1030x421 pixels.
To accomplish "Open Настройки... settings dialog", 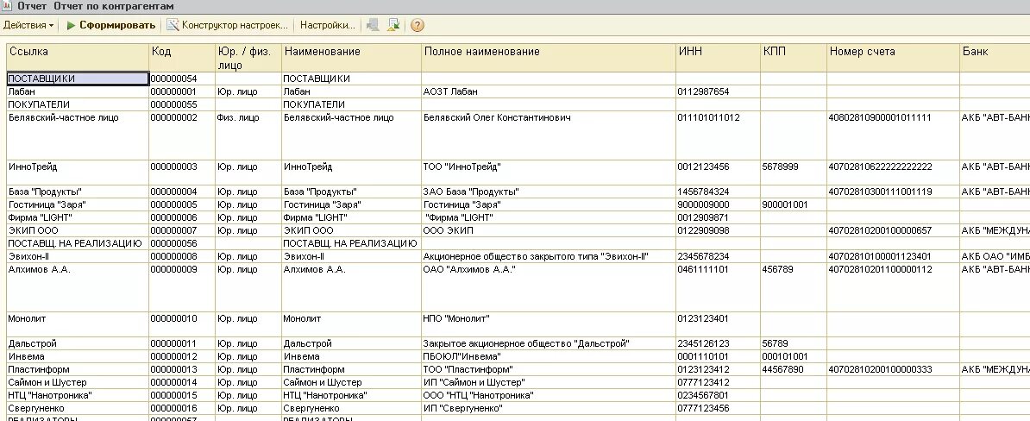I will coord(327,25).
